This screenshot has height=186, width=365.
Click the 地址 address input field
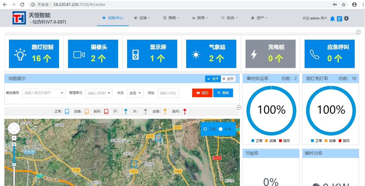(169, 93)
